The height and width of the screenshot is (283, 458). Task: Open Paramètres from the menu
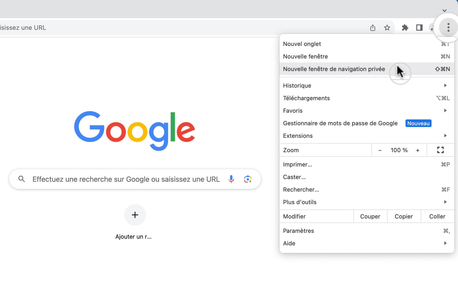point(367,231)
